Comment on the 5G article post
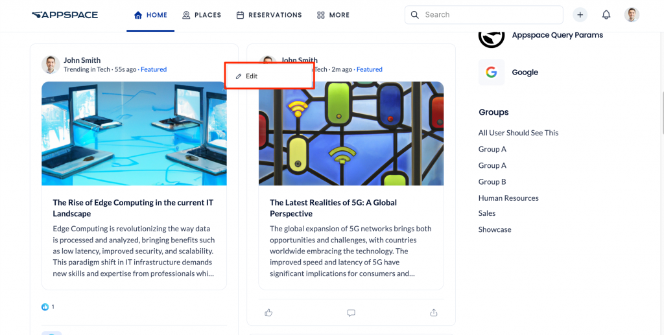The width and height of the screenshot is (664, 335). coord(351,312)
